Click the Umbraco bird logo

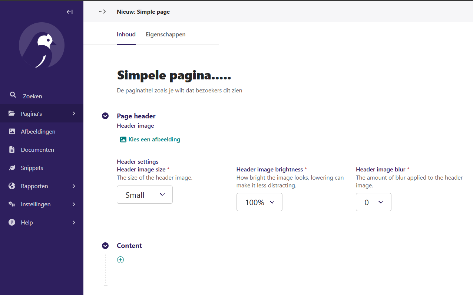click(x=42, y=45)
